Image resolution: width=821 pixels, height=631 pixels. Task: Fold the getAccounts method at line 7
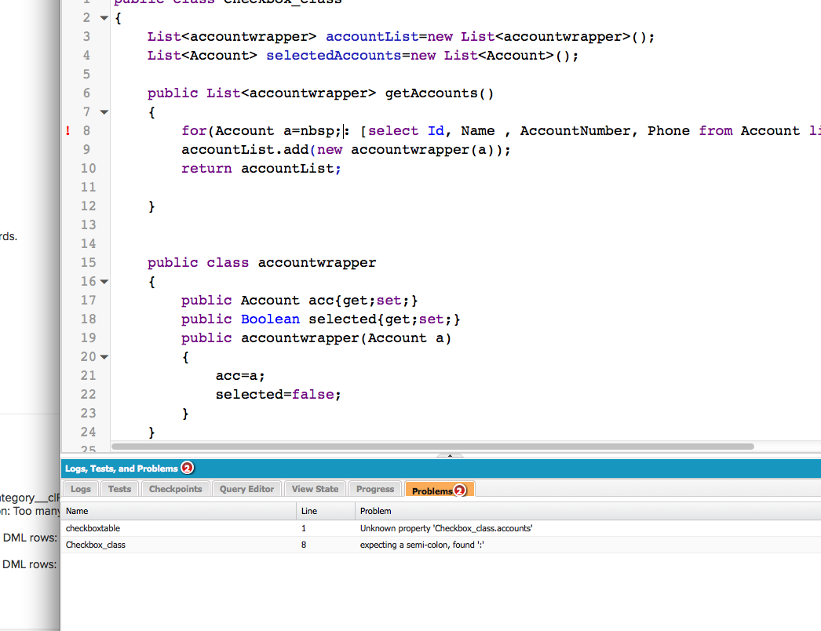point(104,112)
